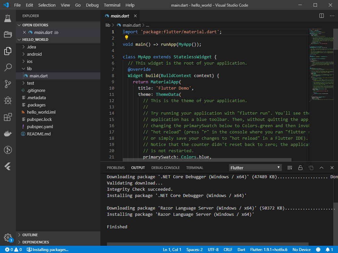Select the Explorer files icon
This screenshot has width=338, height=253.
coord(8,51)
